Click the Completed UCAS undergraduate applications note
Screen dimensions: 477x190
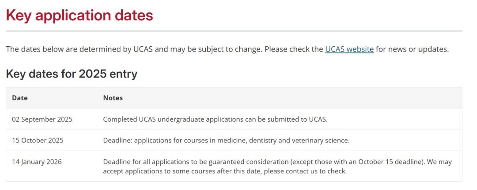pos(215,119)
